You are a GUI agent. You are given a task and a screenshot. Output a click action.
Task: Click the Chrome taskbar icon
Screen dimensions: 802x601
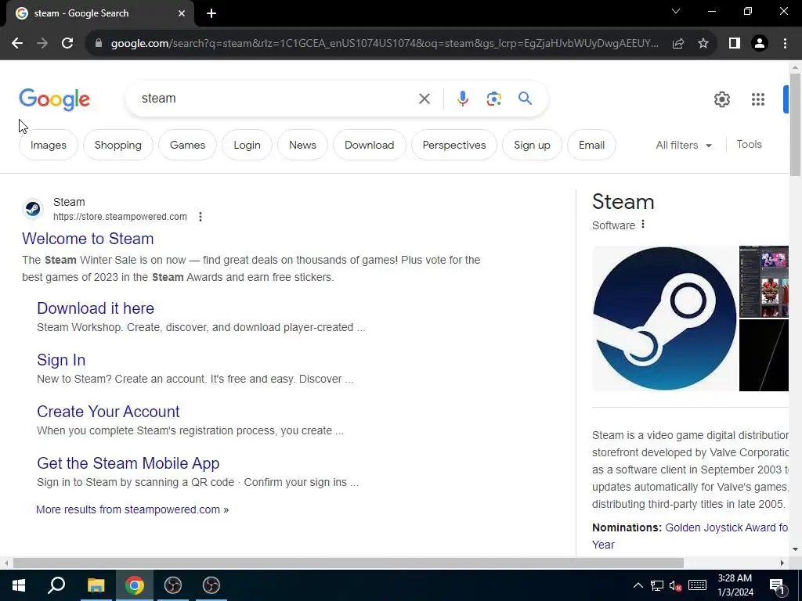pyautogui.click(x=135, y=585)
